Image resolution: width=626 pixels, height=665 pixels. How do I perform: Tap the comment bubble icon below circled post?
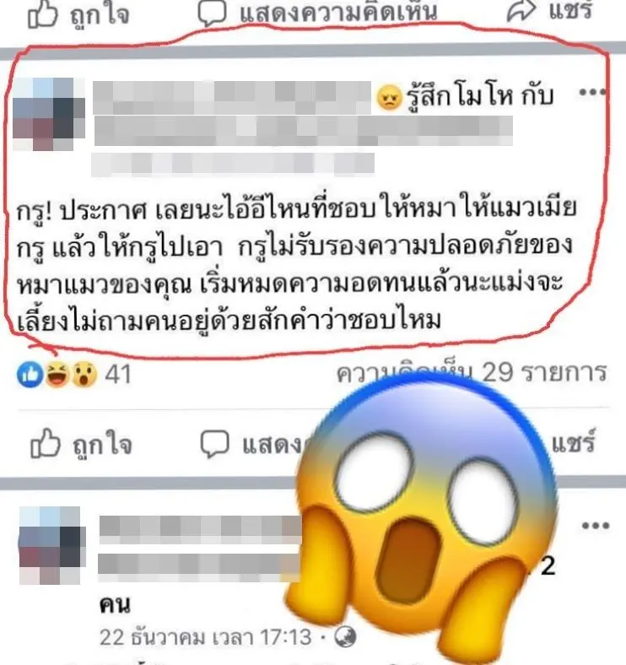click(x=214, y=444)
